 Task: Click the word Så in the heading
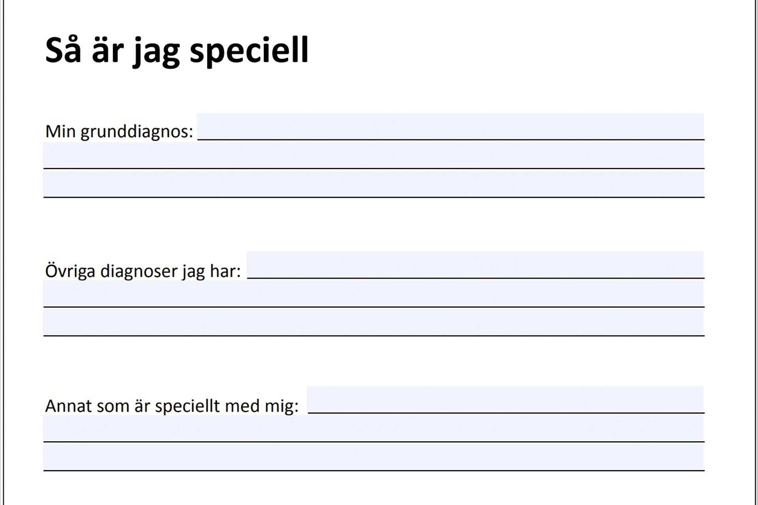[x=63, y=50]
